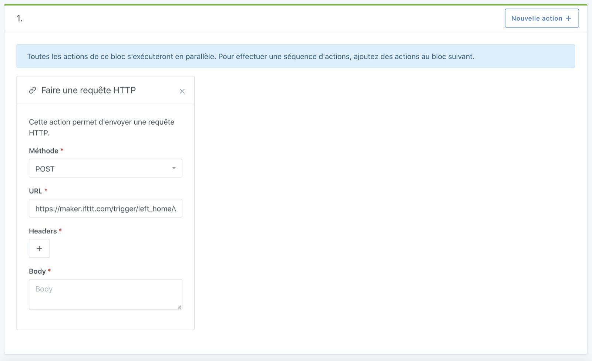This screenshot has width=592, height=361.
Task: Open the Méthode dropdown showing POST
Action: pyautogui.click(x=105, y=169)
